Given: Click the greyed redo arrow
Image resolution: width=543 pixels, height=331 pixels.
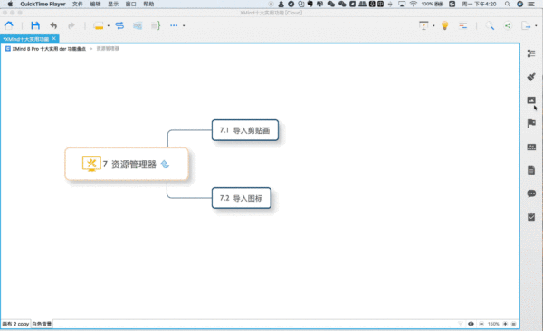Looking at the screenshot, I should coord(71,25).
